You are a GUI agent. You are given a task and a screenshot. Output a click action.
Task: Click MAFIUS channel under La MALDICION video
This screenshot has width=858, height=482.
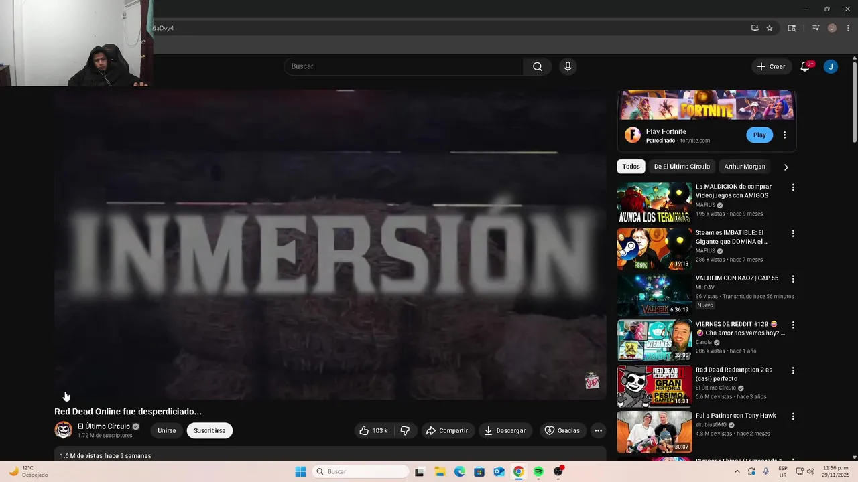(x=705, y=205)
